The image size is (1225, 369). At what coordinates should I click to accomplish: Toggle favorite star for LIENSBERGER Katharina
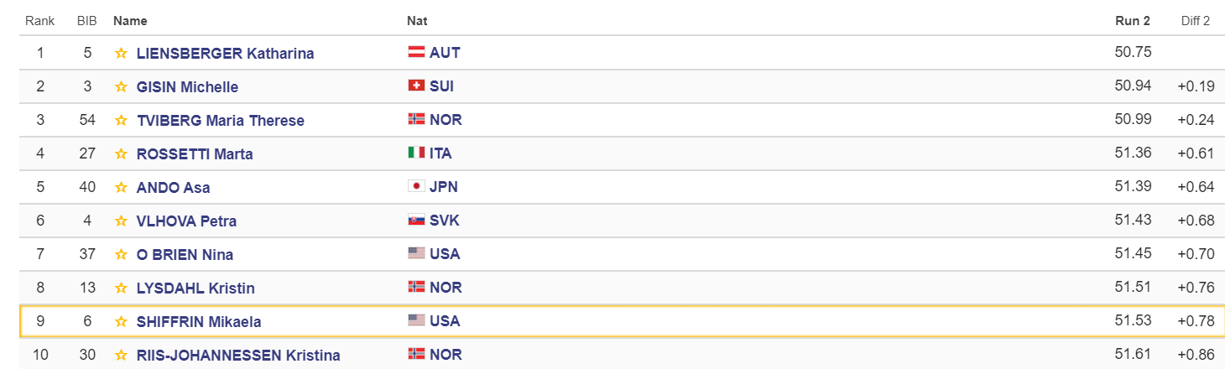[121, 54]
